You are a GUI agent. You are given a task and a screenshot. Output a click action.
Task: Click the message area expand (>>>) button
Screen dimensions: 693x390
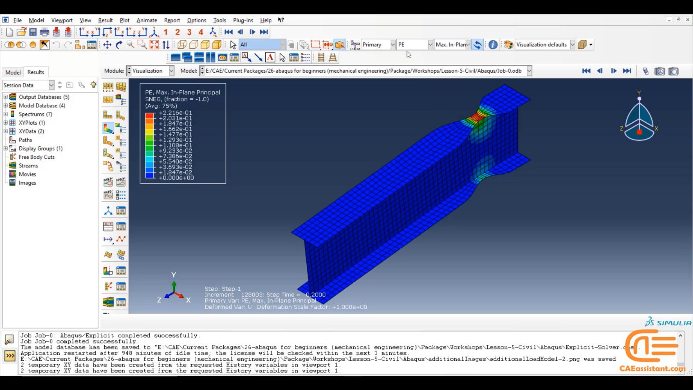(x=9, y=356)
